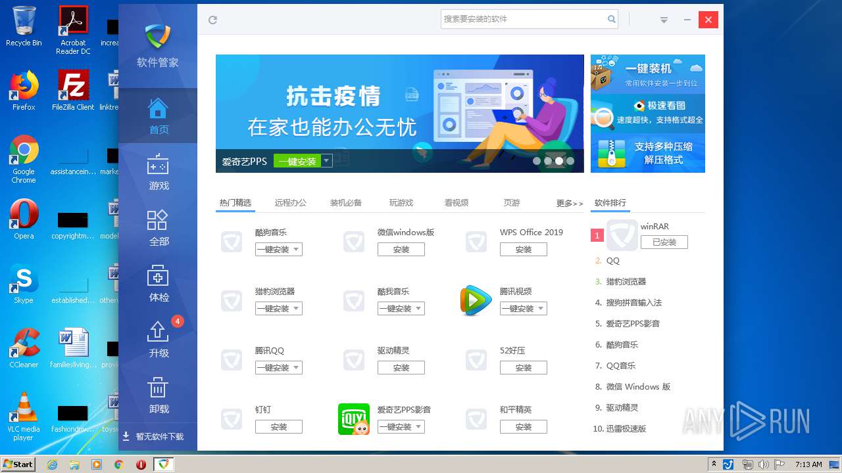Install 52好压
Viewport: 842px width, 473px height.
coord(524,368)
